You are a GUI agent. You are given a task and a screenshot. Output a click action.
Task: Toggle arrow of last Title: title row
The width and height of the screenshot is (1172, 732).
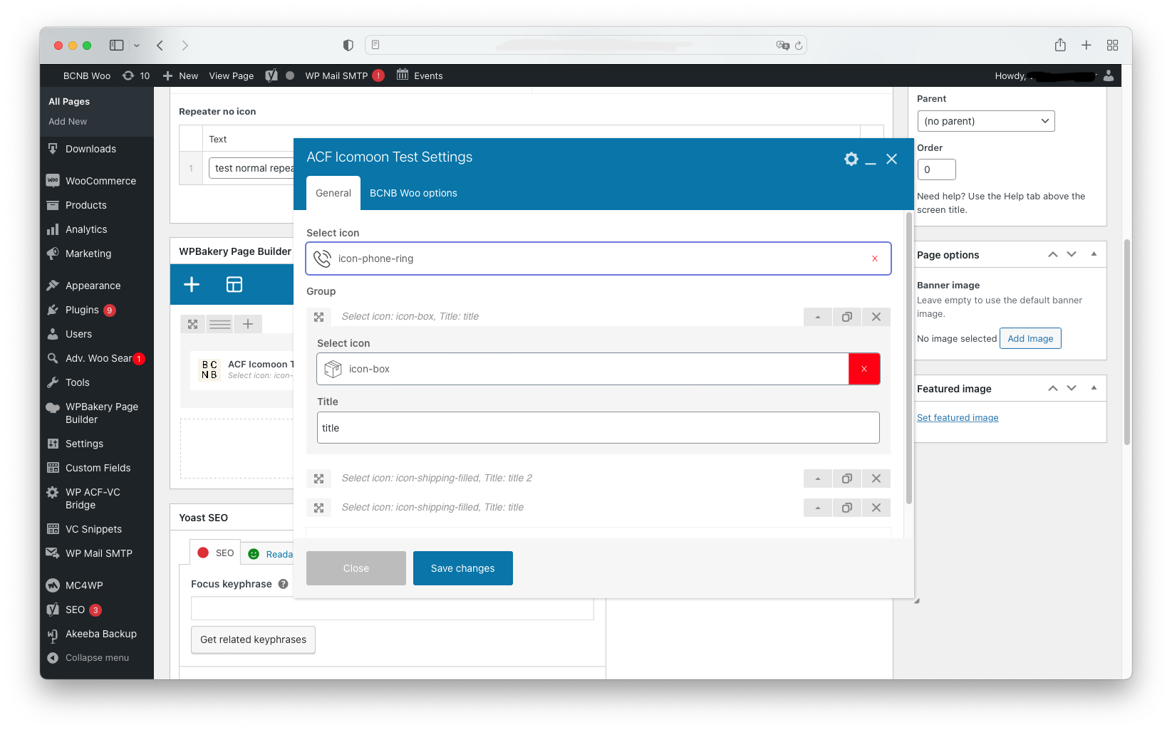[817, 508]
